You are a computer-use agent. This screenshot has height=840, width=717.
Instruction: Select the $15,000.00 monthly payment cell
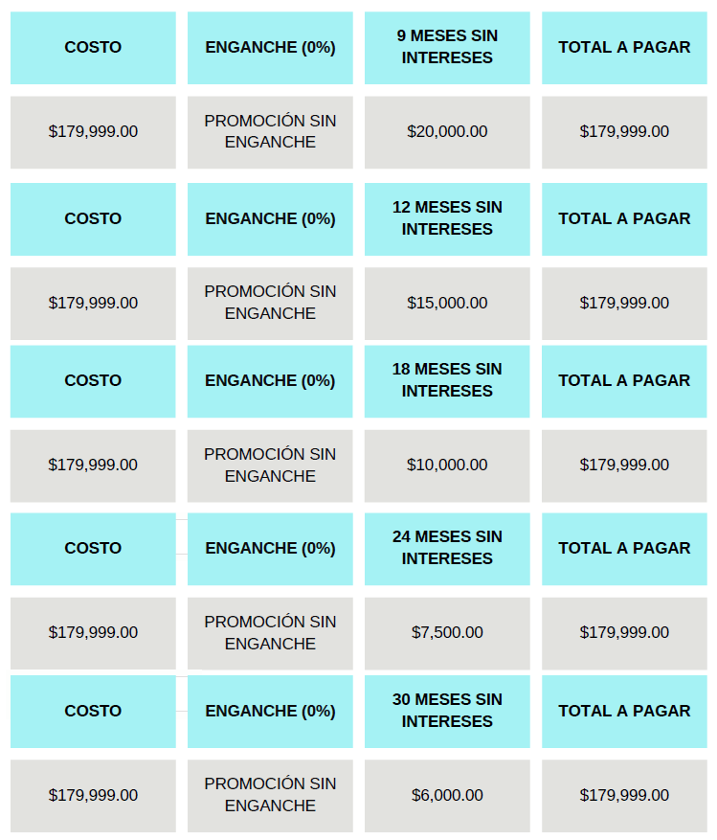[x=447, y=304]
